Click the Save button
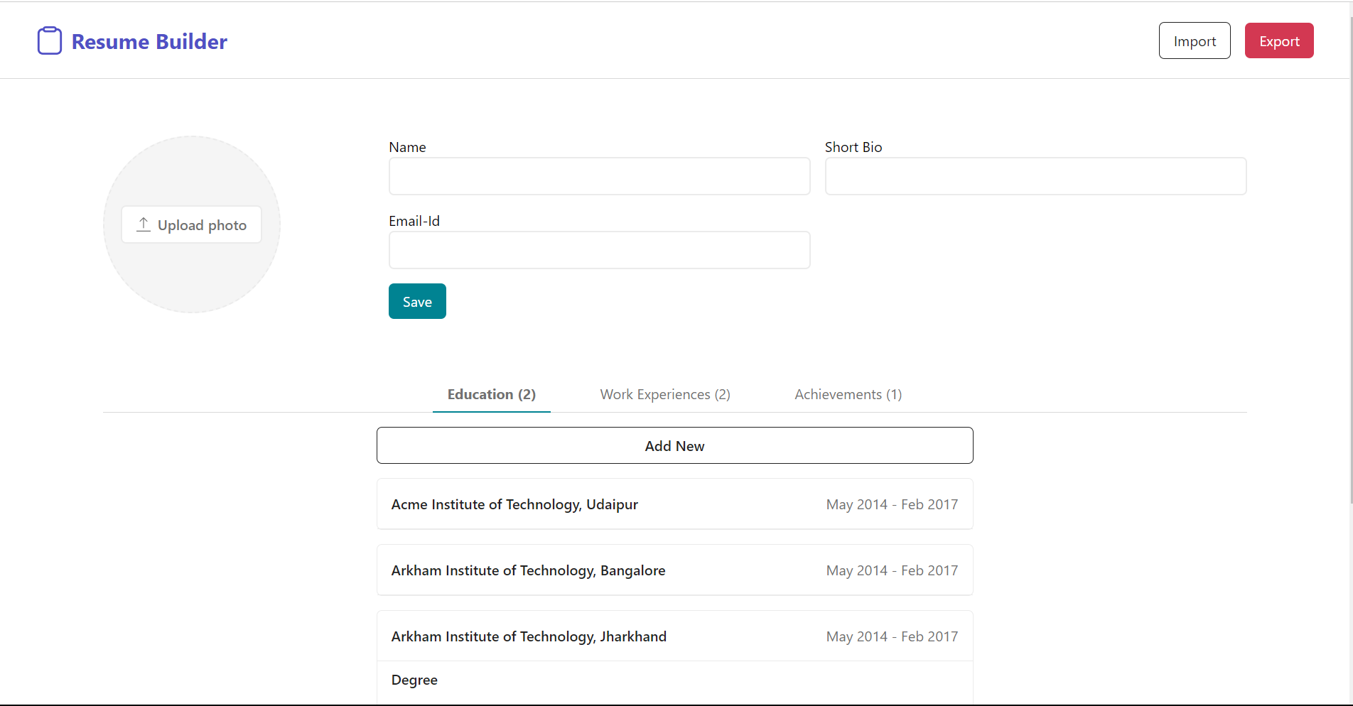The width and height of the screenshot is (1353, 706). [x=417, y=301]
